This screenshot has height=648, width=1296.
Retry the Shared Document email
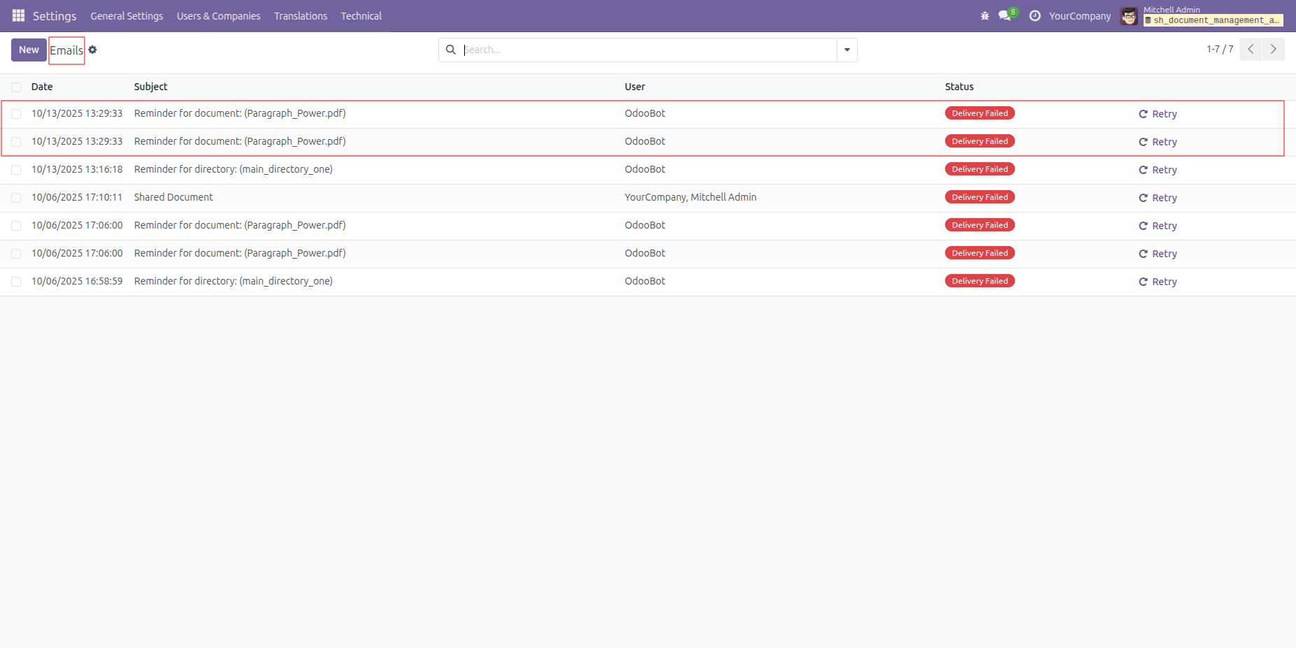1158,198
